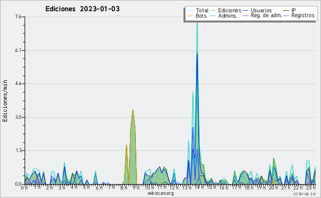This screenshot has width=321, height=198.
Task: Click the 6.1 y-axis value
Action: (18, 50)
